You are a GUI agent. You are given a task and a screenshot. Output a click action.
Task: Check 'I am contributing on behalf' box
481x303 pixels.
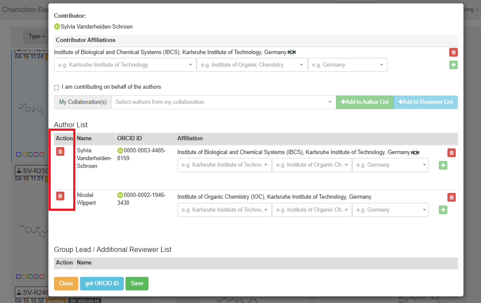coord(57,87)
